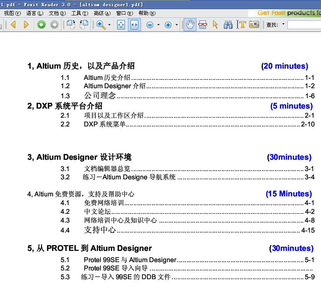This screenshot has width=321, height=290.
Task: Open dropdown next to Zoom In plus
Action: tap(176, 25)
